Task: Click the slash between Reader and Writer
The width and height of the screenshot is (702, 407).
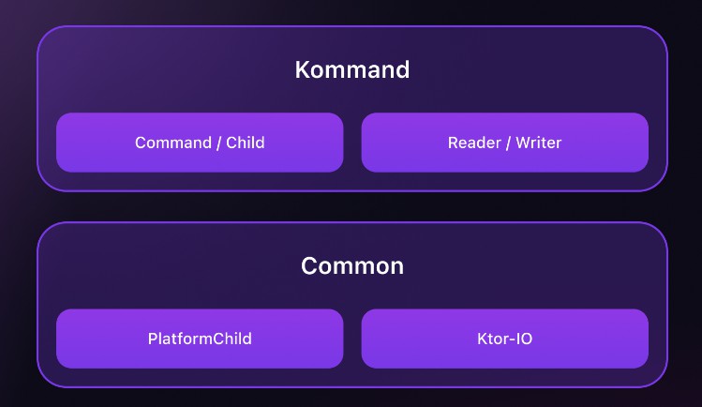Action: (509, 143)
